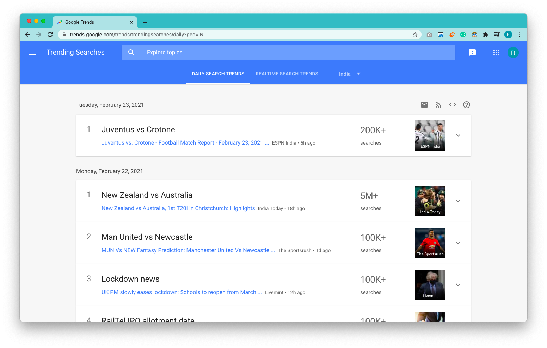Open Juventus vs. Crotone match report link

pyautogui.click(x=185, y=143)
